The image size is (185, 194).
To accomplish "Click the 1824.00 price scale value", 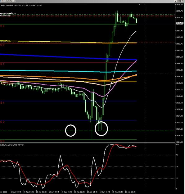I will pos(179,142).
